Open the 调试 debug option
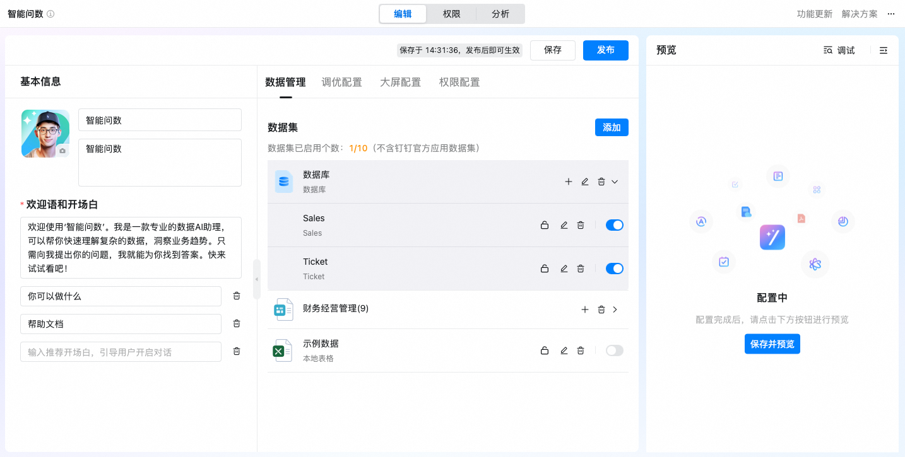 coord(839,50)
